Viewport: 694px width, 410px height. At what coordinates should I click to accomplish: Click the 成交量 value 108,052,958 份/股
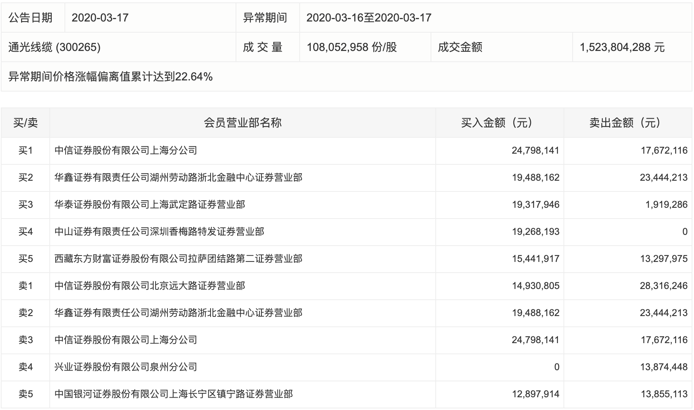coord(352,47)
